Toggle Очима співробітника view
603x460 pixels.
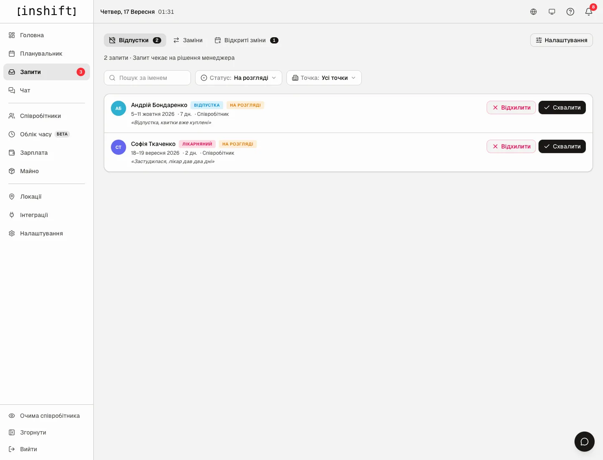46,416
